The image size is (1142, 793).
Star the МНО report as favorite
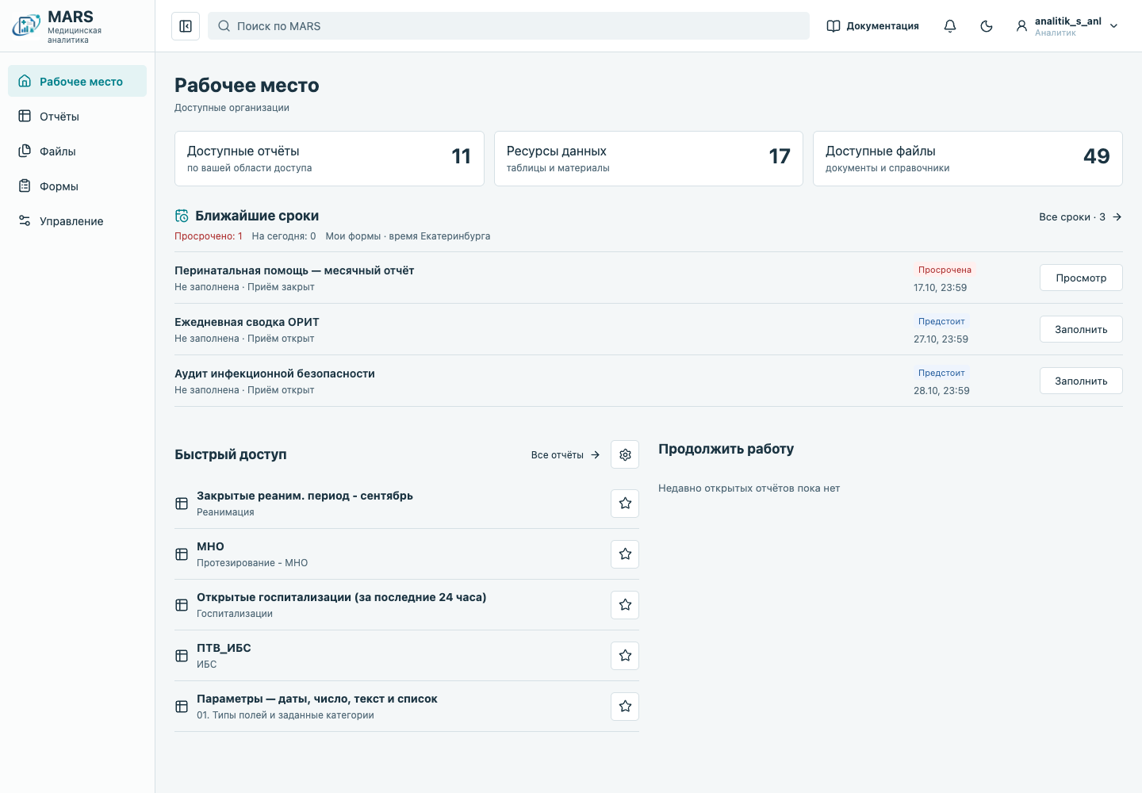pyautogui.click(x=625, y=554)
